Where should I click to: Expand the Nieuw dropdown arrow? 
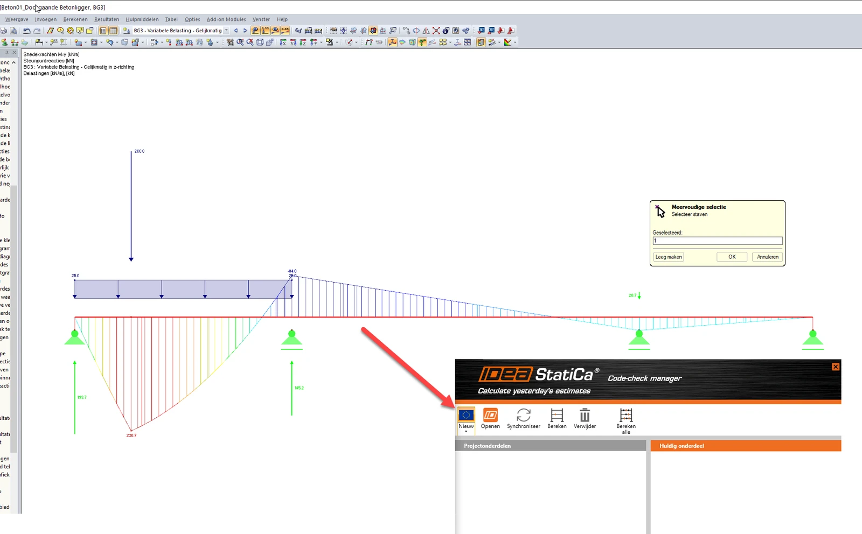pos(466,431)
